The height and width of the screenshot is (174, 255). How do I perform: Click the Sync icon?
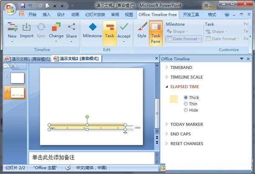pos(41,27)
